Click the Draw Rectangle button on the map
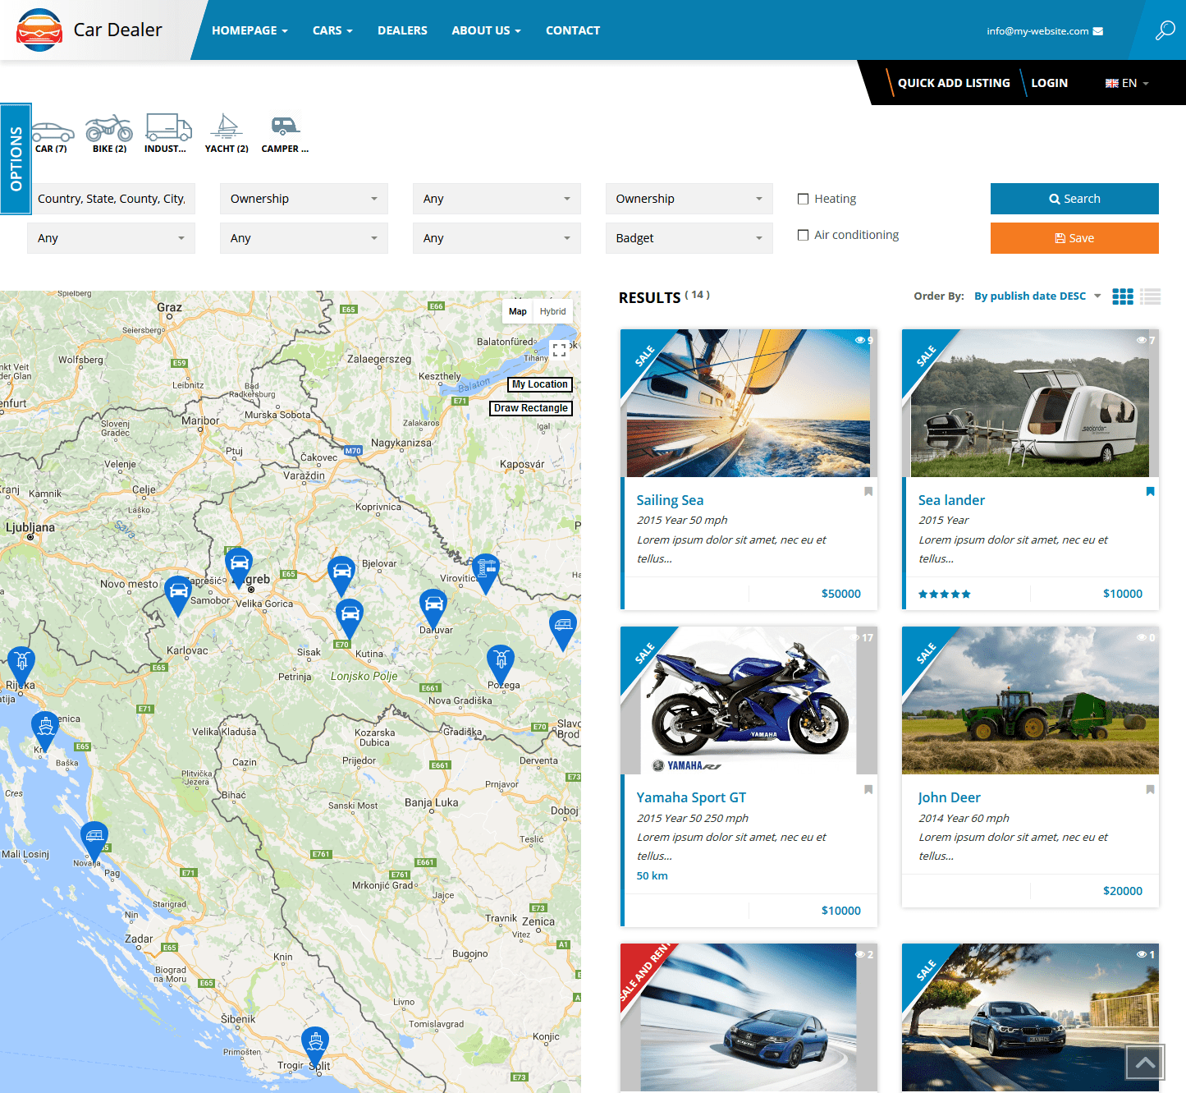 pyautogui.click(x=530, y=408)
